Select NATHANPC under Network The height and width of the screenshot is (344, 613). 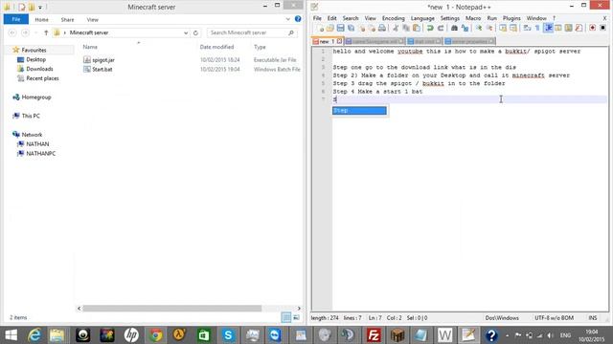point(40,153)
